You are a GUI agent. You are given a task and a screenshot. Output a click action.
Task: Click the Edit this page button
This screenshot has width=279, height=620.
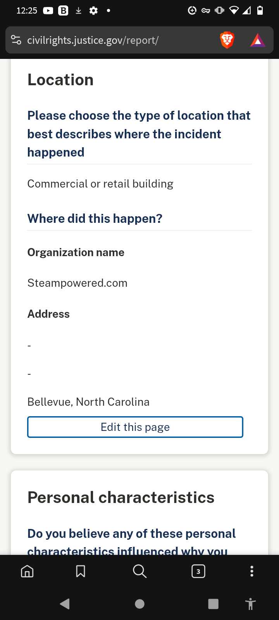pos(135,427)
